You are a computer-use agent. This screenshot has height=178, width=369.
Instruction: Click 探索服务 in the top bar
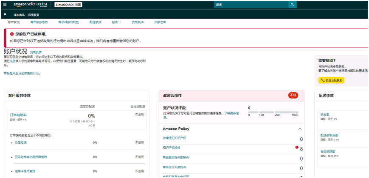(x=34, y=15)
